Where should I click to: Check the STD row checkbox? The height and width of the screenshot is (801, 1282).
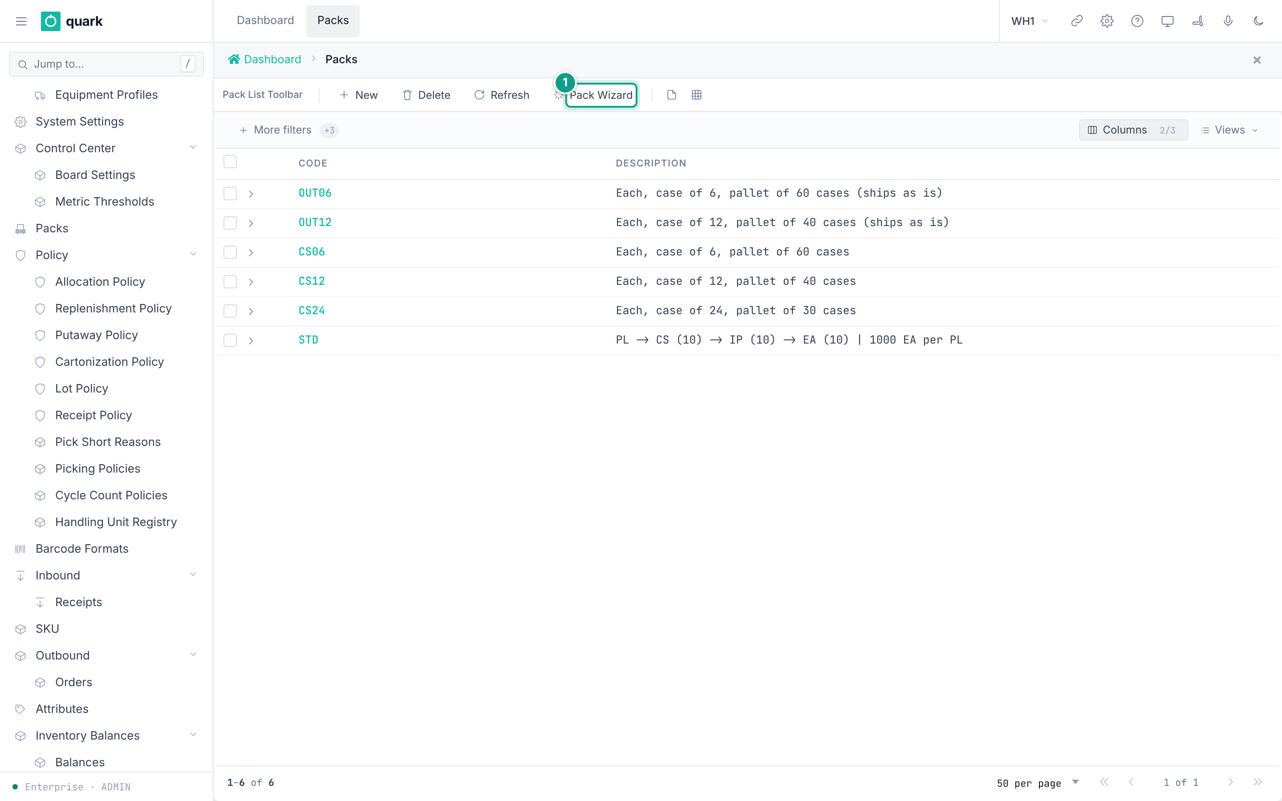point(230,340)
